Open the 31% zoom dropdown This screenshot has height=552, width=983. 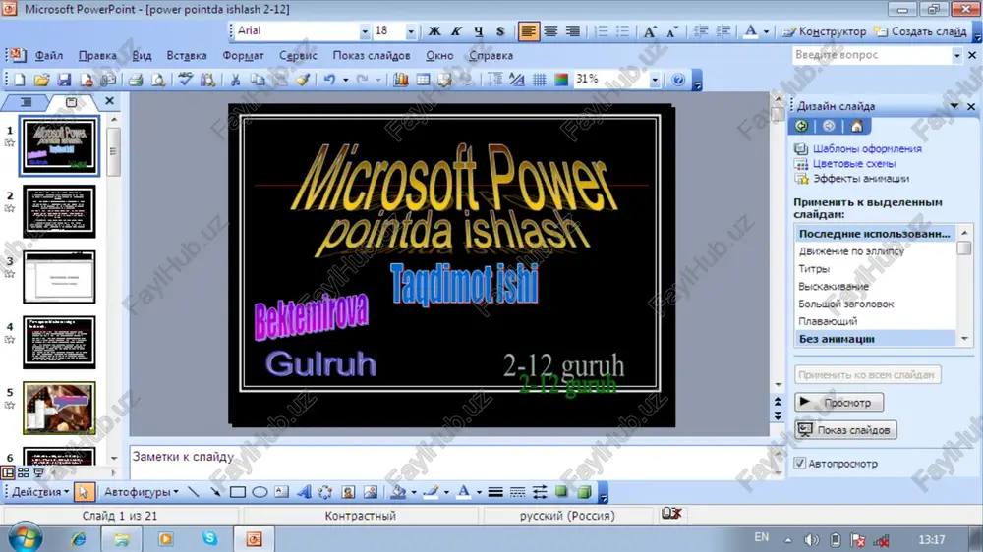655,80
